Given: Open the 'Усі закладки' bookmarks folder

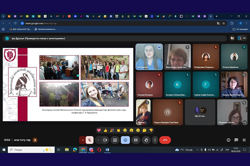Looking at the screenshot, I should [x=240, y=29].
